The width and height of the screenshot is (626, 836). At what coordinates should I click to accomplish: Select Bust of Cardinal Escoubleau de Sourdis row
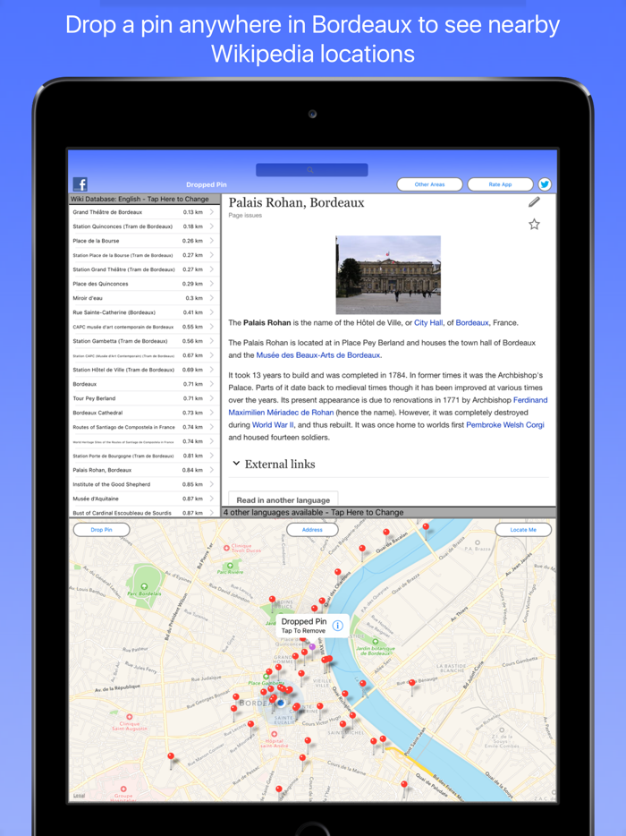(x=144, y=512)
